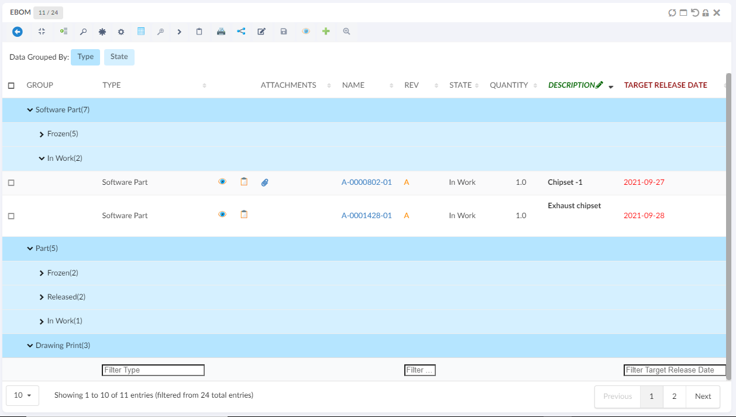
Task: Open the page size dropdown showing 10
Action: click(22, 395)
